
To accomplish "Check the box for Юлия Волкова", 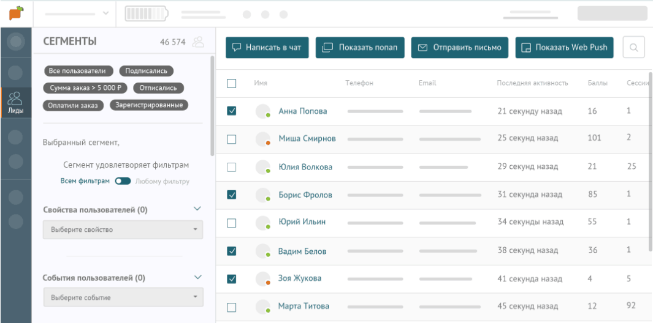I will coord(232,167).
